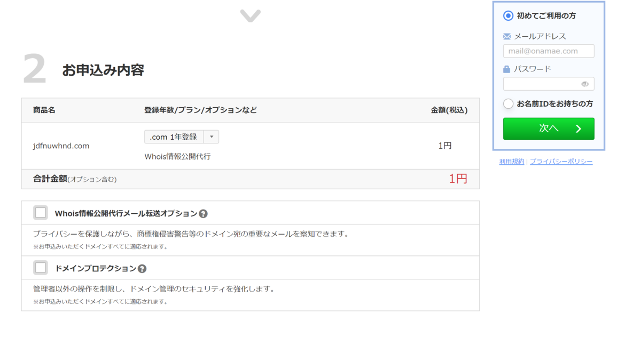Click the down chevron above section 2

point(250,16)
